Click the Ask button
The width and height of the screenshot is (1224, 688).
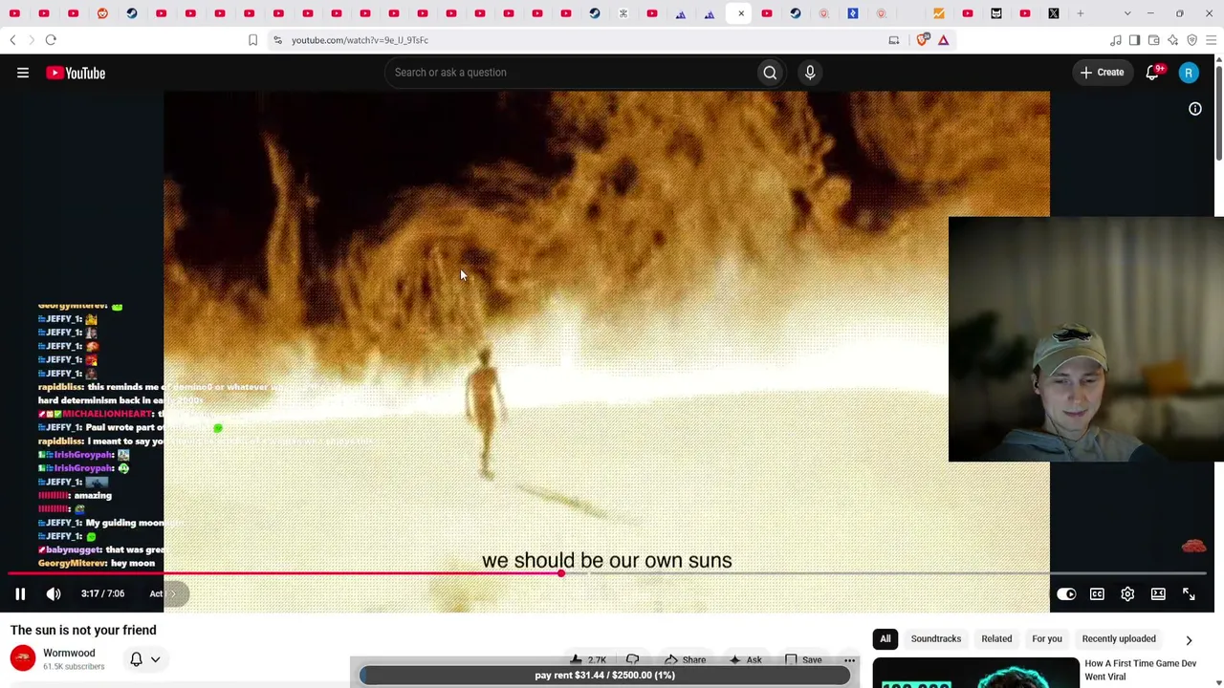pyautogui.click(x=745, y=660)
